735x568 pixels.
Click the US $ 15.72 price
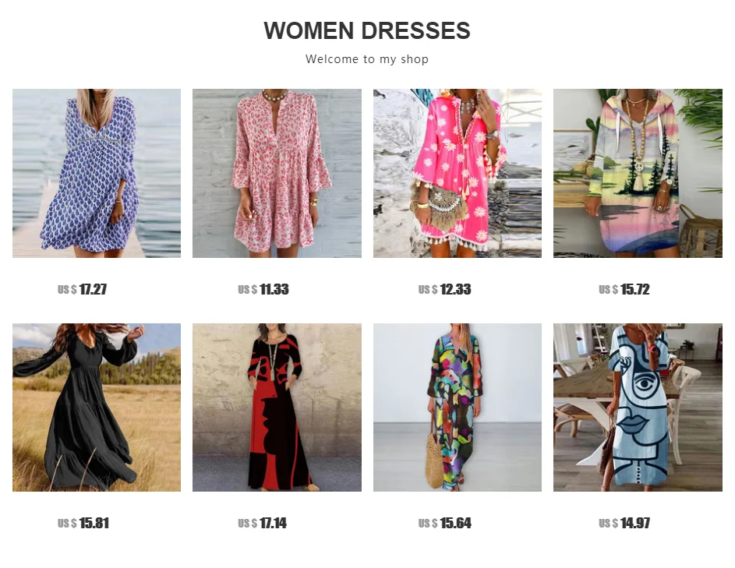pyautogui.click(x=624, y=289)
